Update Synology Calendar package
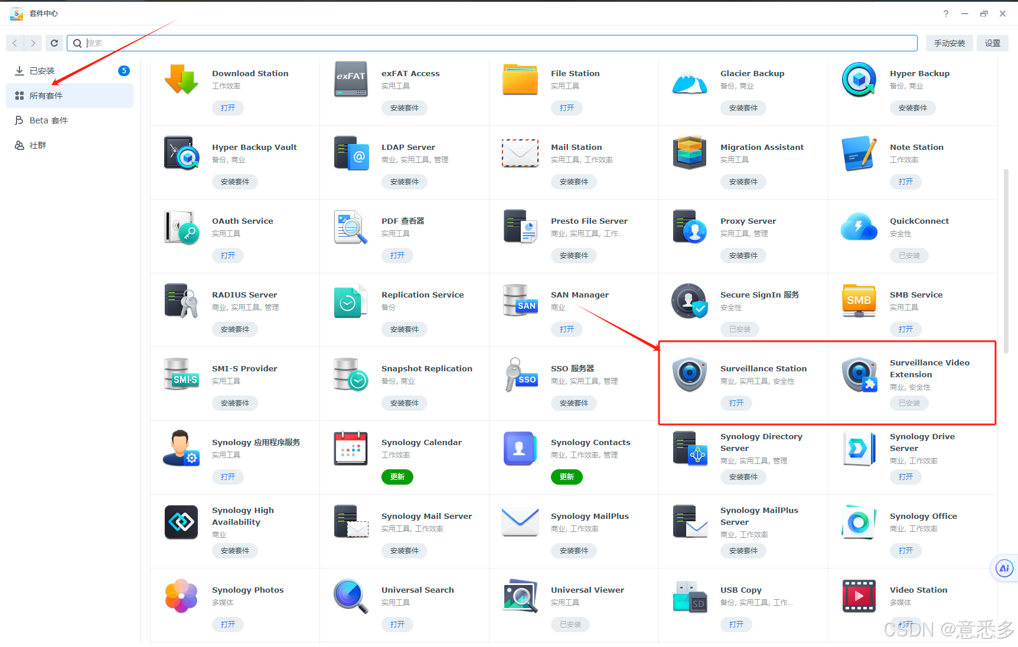 [397, 477]
